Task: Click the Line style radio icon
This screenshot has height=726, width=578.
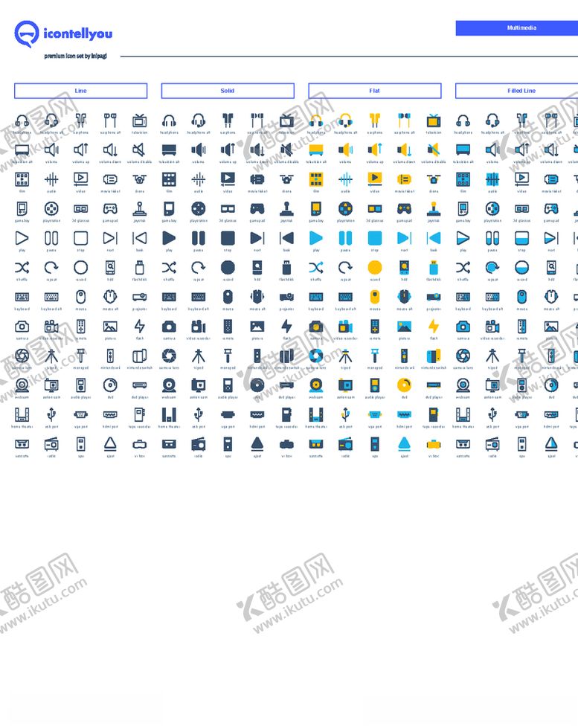Action: pos(51,444)
